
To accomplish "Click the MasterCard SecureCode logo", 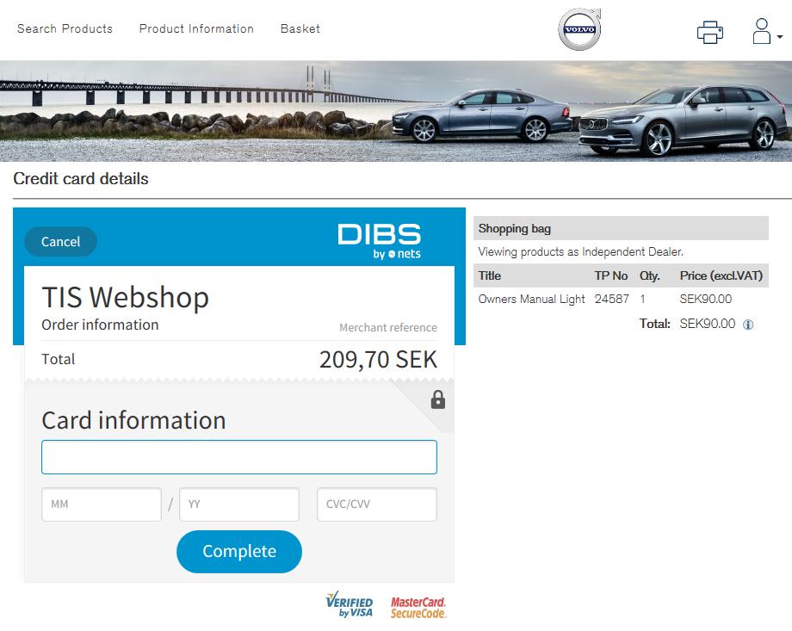I will point(418,607).
